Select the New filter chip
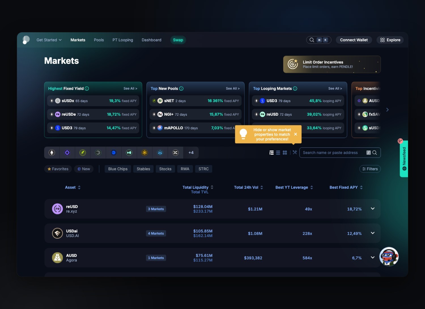The width and height of the screenshot is (425, 309). click(84, 169)
